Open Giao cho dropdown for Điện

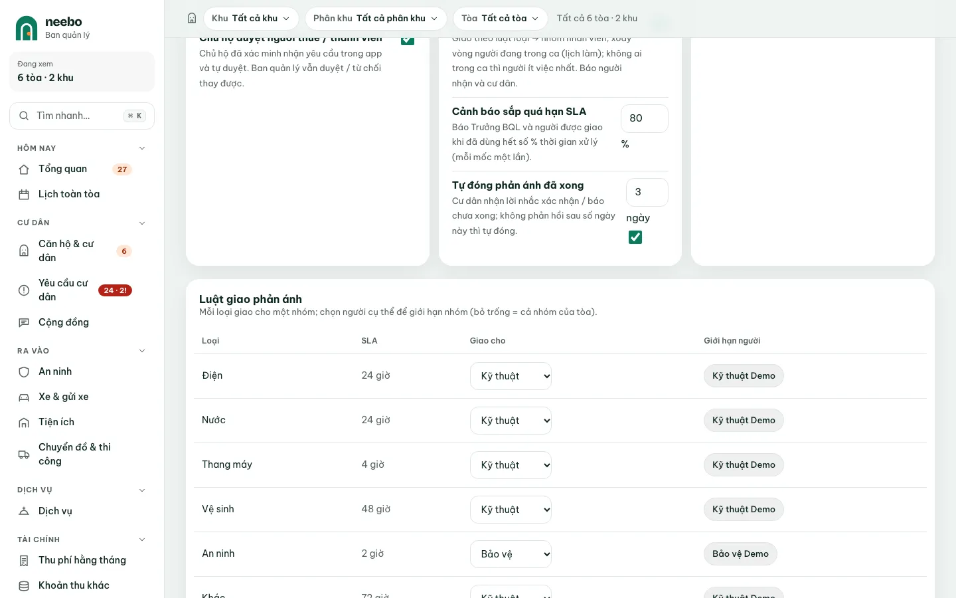pos(511,376)
